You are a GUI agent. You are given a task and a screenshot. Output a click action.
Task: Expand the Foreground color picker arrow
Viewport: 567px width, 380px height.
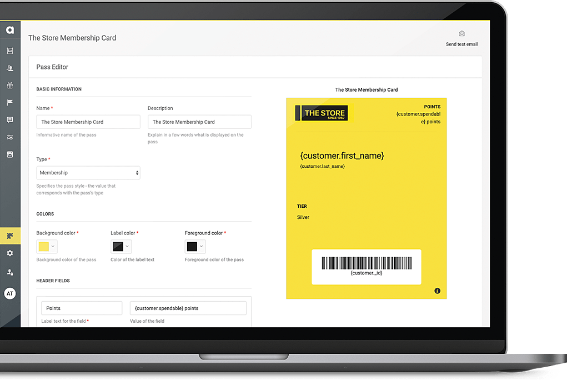202,247
